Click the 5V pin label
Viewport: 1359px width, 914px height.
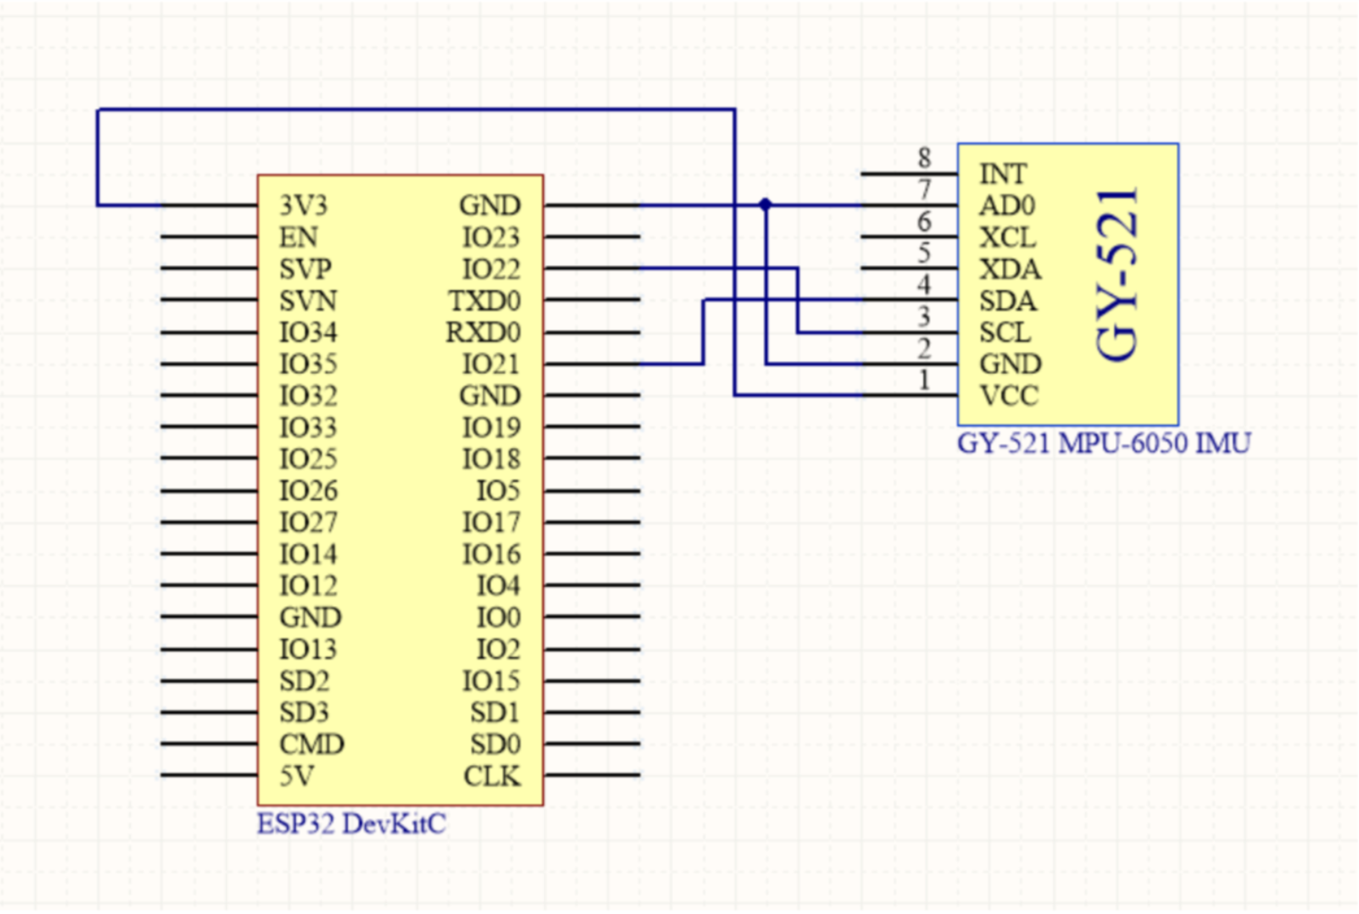[x=296, y=776]
